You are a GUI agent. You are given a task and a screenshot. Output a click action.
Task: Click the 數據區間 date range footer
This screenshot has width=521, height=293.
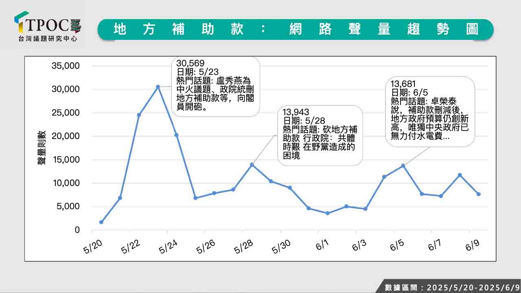pos(451,287)
